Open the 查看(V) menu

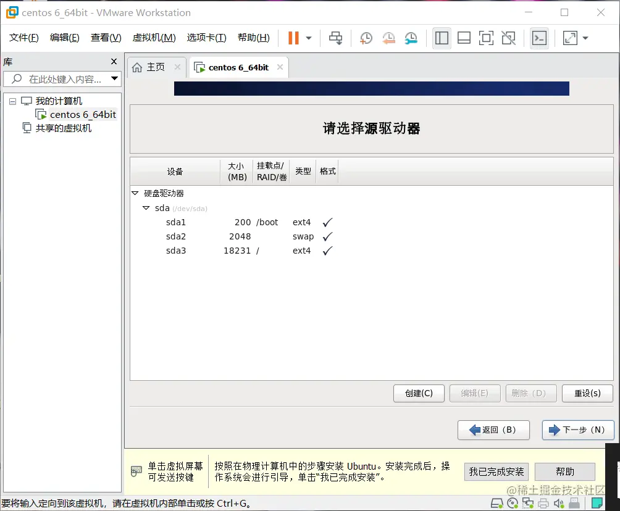point(106,38)
